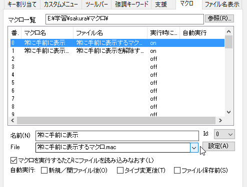247x187 pixels.
Task: Sort by マクロ名 column header
Action: click(x=47, y=33)
